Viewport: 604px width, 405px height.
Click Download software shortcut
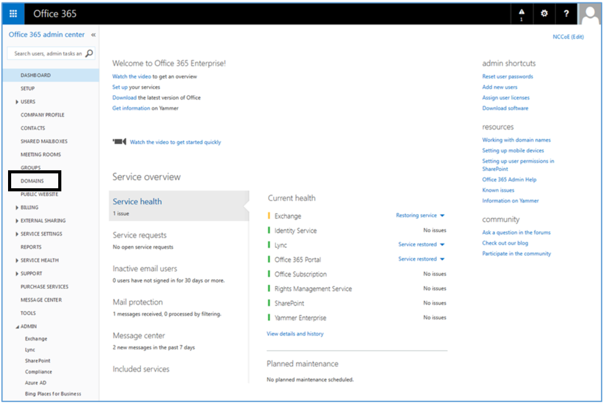(505, 108)
